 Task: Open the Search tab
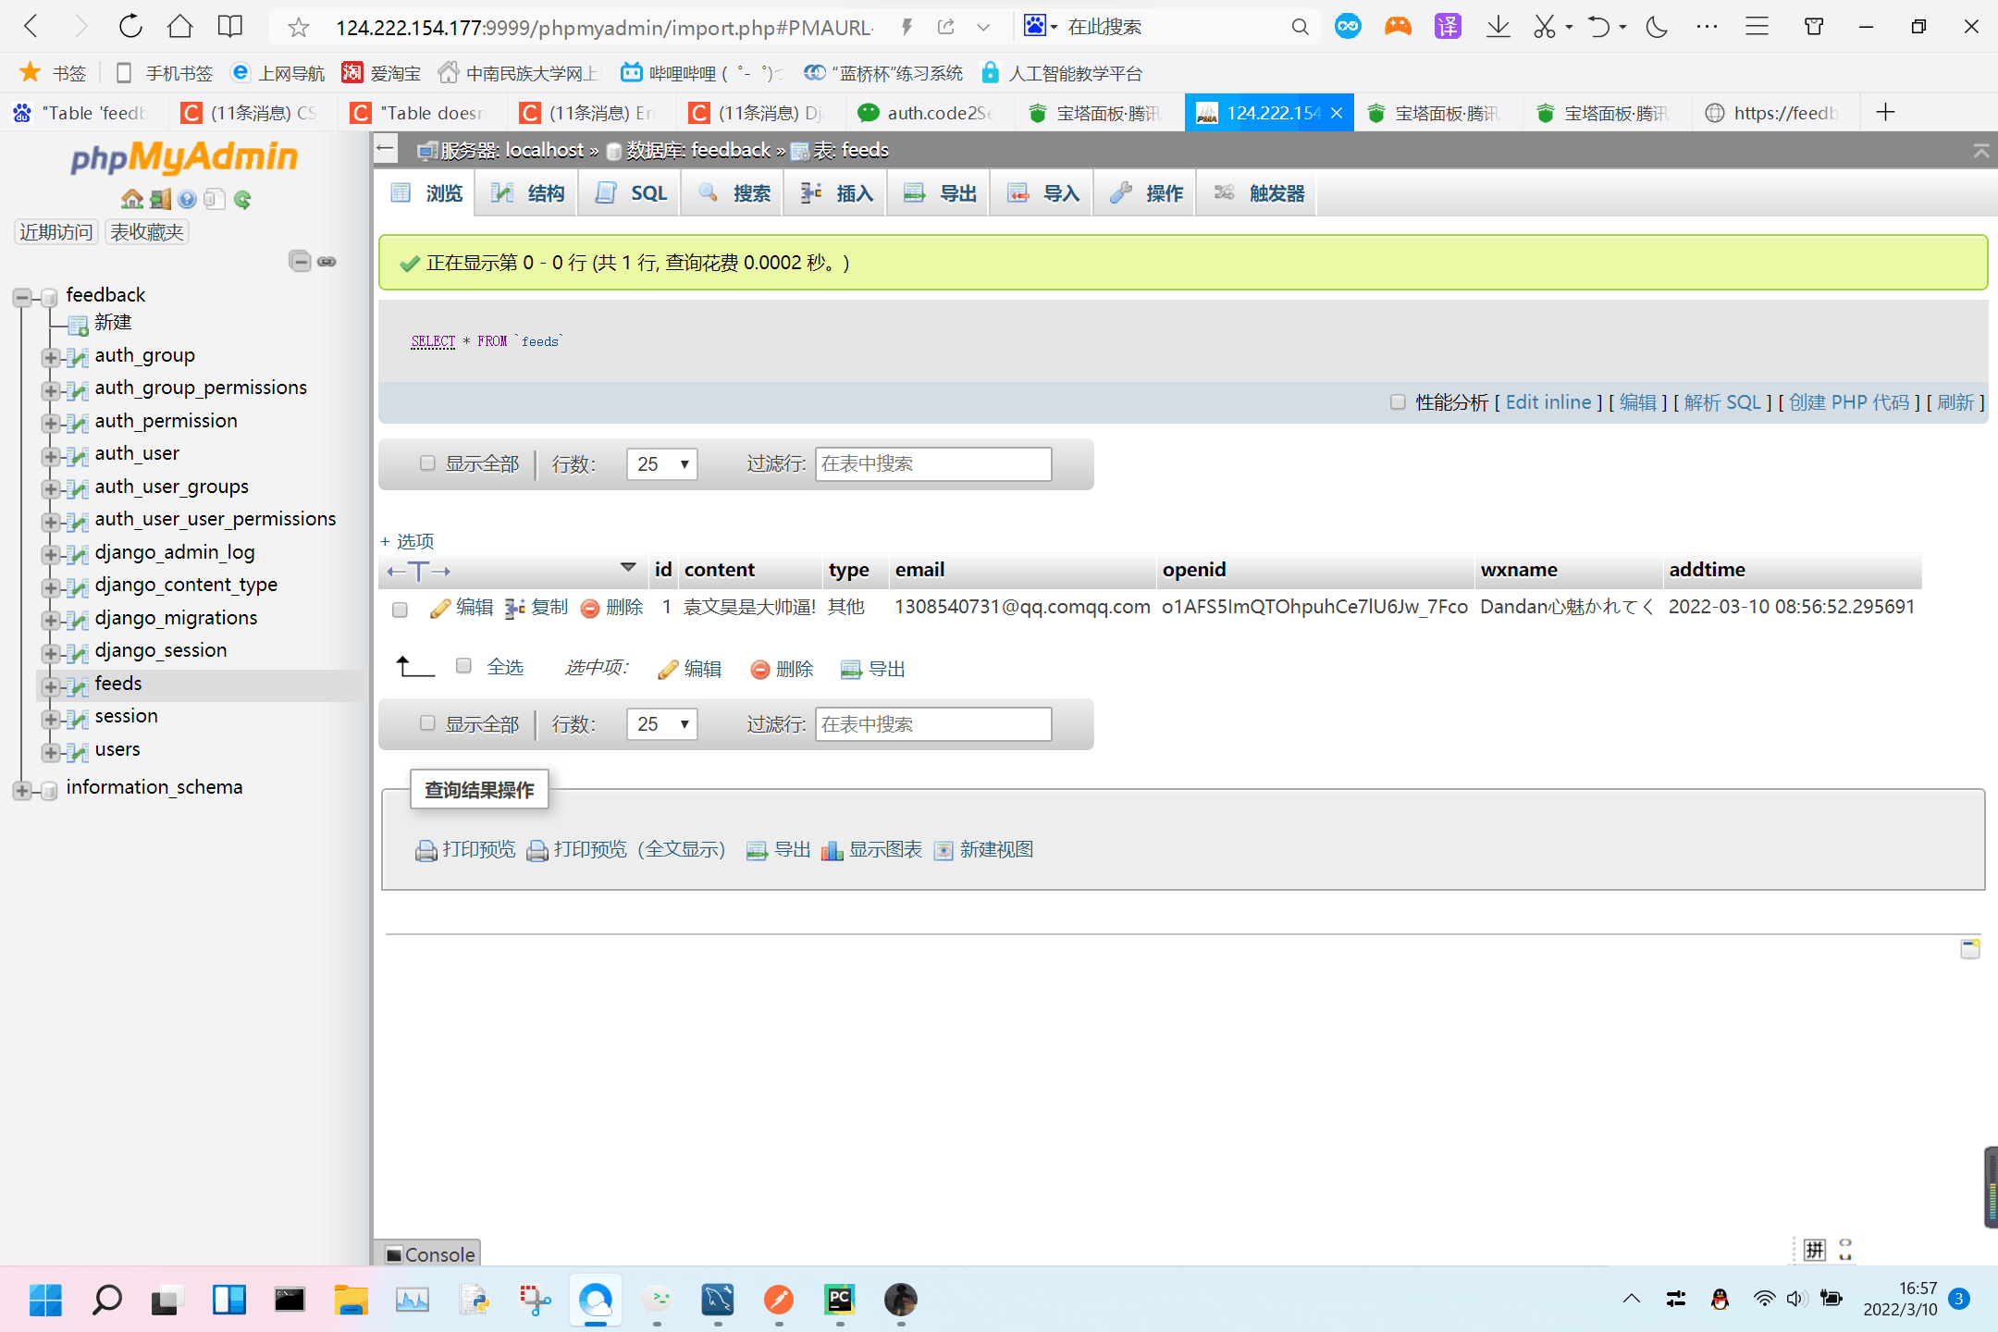tap(734, 193)
